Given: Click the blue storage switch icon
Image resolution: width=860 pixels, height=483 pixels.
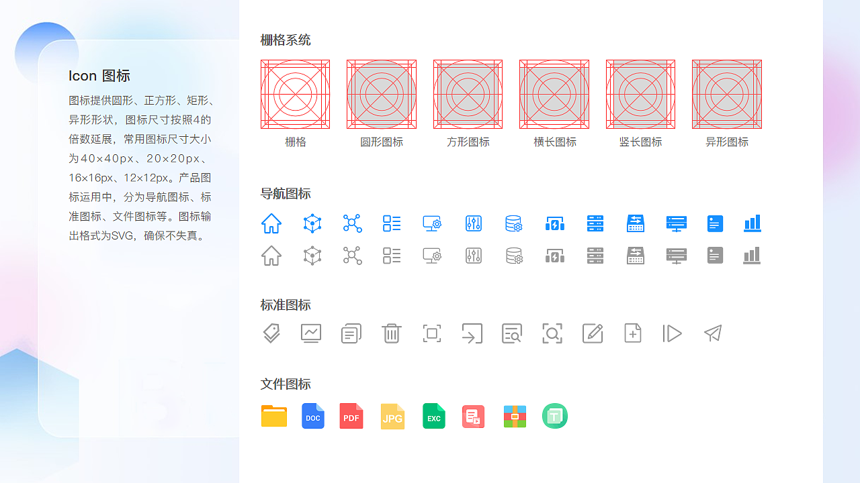Looking at the screenshot, I should (636, 223).
